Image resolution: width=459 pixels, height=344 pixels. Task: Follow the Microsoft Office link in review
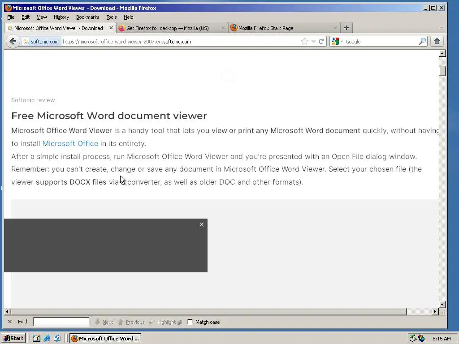(x=70, y=143)
